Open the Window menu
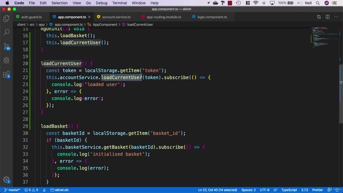This screenshot has width=343, height=193. tap(139, 3)
